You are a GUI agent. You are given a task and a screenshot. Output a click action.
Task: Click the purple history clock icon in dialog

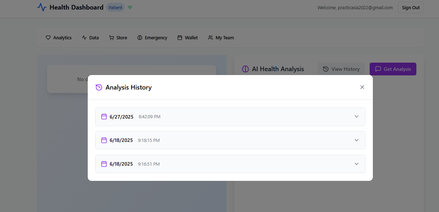(x=99, y=87)
